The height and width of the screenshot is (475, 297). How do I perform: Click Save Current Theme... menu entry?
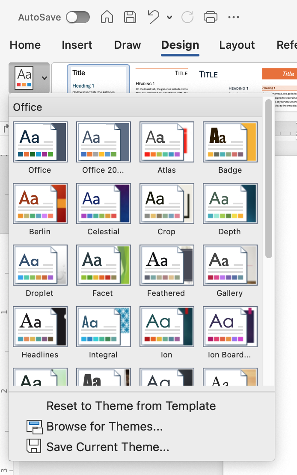coord(108,447)
